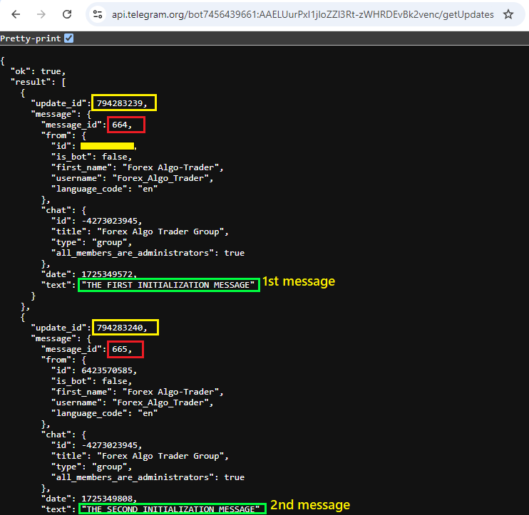
Task: Click second "language_code": "en" line
Action: pyautogui.click(x=104, y=413)
